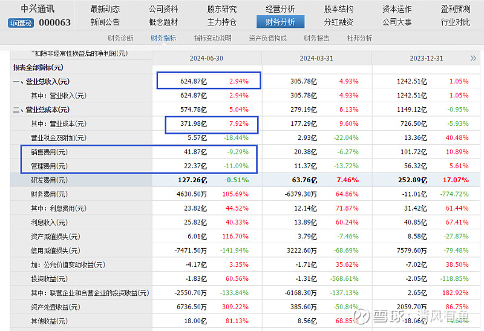Click the 2024-06-30 column header
The image size is (484, 331).
click(206, 58)
